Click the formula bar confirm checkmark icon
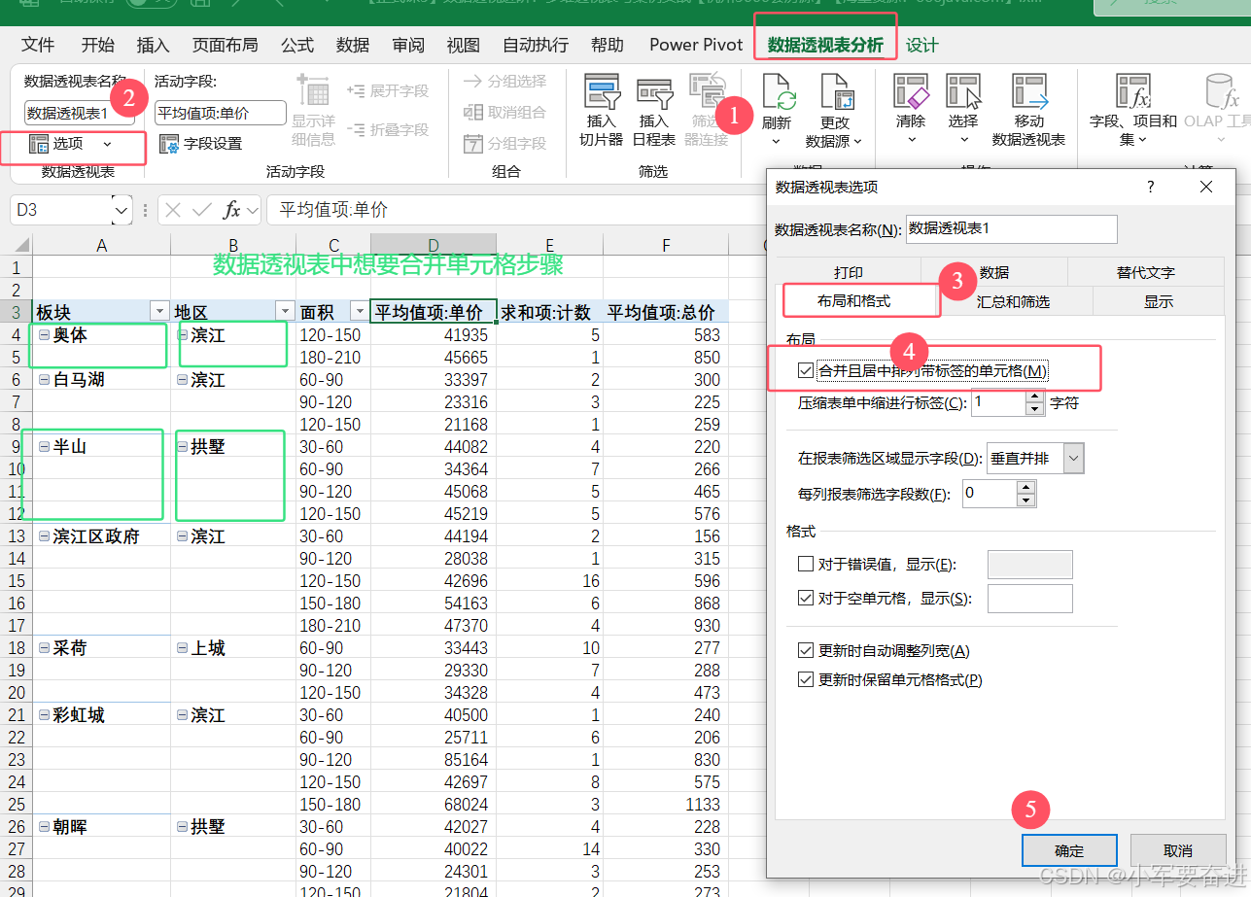Viewport: 1251px width, 897px height. point(202,210)
